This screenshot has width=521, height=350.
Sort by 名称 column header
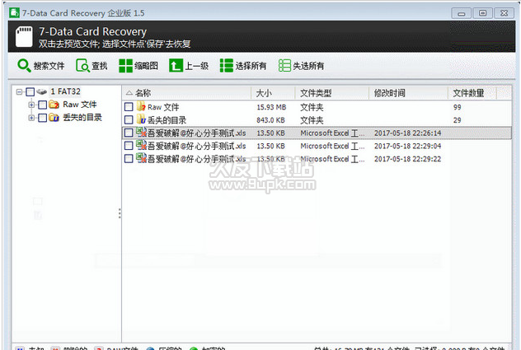187,93
